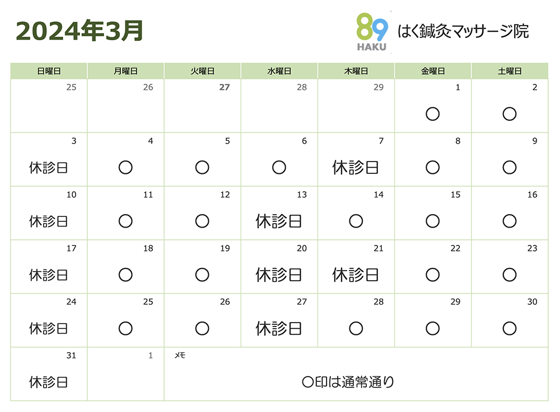The image size is (560, 412).
Task: Click the 89 HAKU logo
Action: click(x=372, y=32)
